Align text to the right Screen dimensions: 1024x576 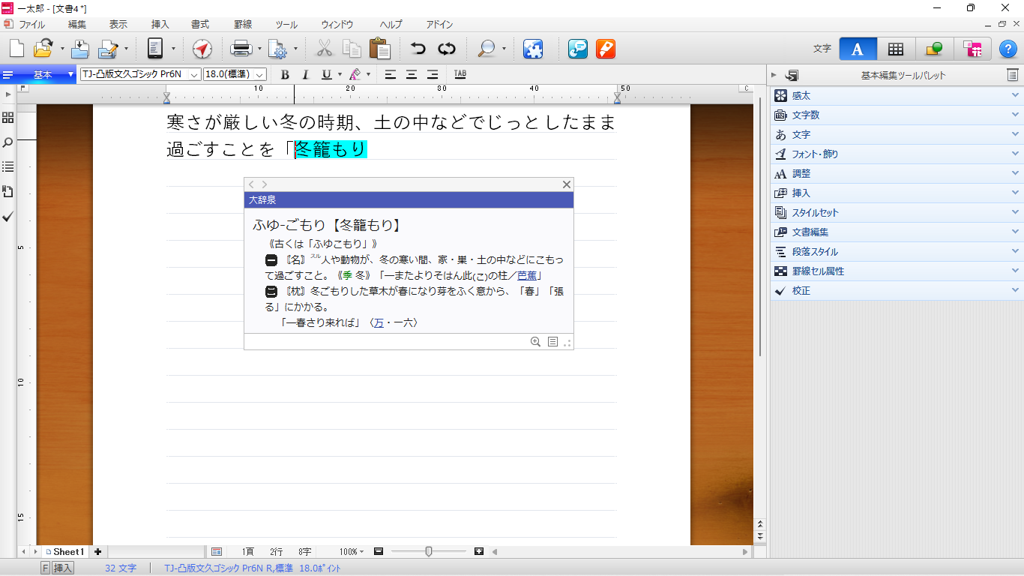pos(432,74)
